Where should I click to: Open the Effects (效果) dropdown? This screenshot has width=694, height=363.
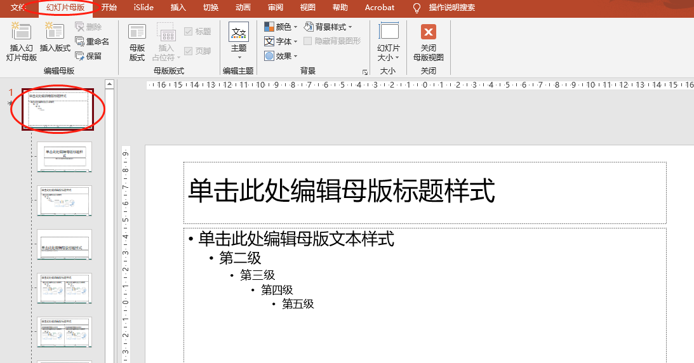(281, 56)
